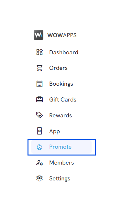The width and height of the screenshot is (122, 215).
Task: Open Settings from the sidebar
Action: click(x=61, y=178)
